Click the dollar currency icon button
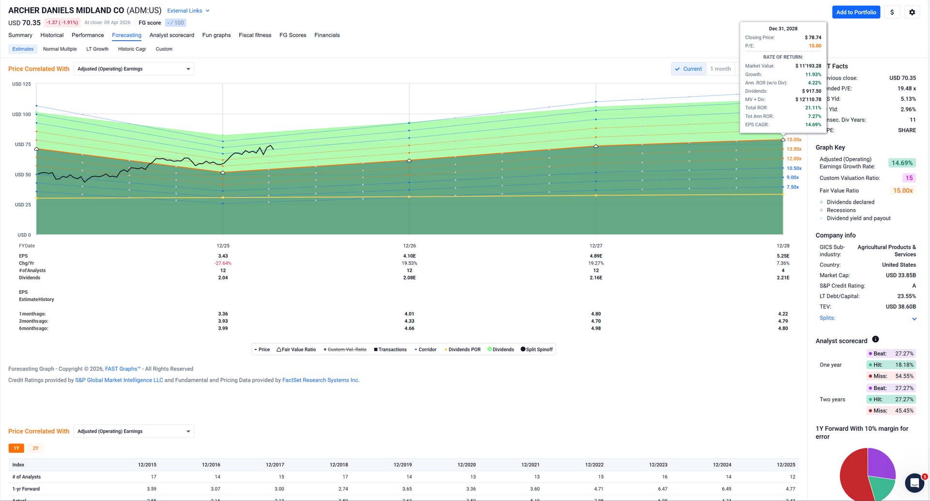Image resolution: width=930 pixels, height=501 pixels. [x=892, y=12]
